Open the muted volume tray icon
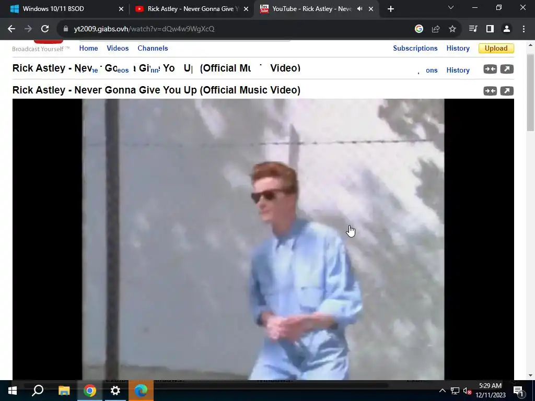 click(x=468, y=391)
